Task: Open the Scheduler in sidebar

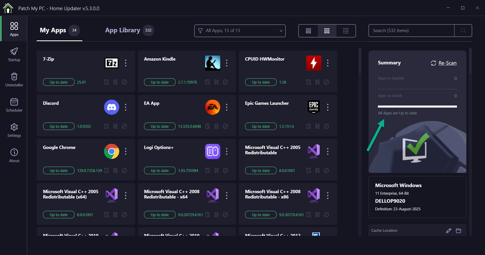Action: [14, 105]
